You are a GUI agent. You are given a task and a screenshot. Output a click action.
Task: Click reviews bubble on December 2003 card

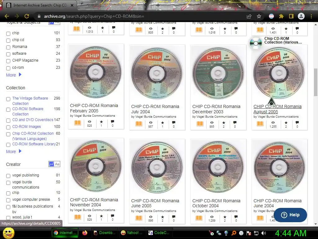coord(235,123)
